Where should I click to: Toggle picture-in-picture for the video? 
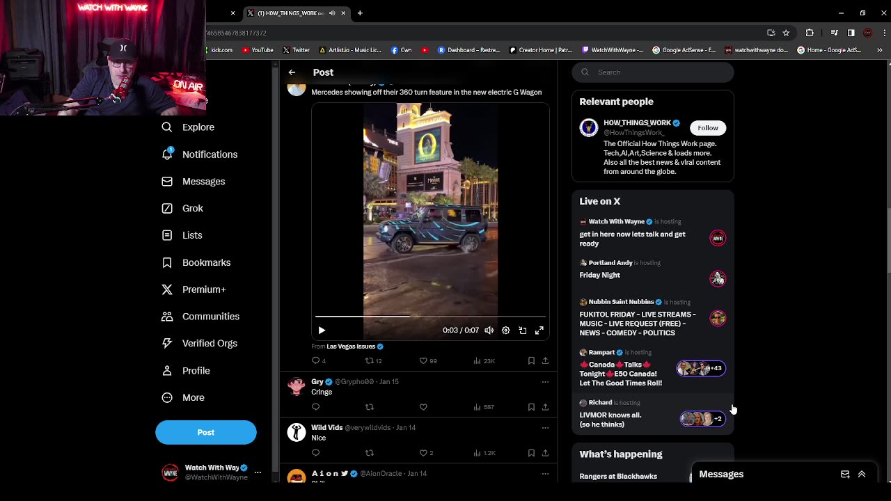pyautogui.click(x=523, y=331)
